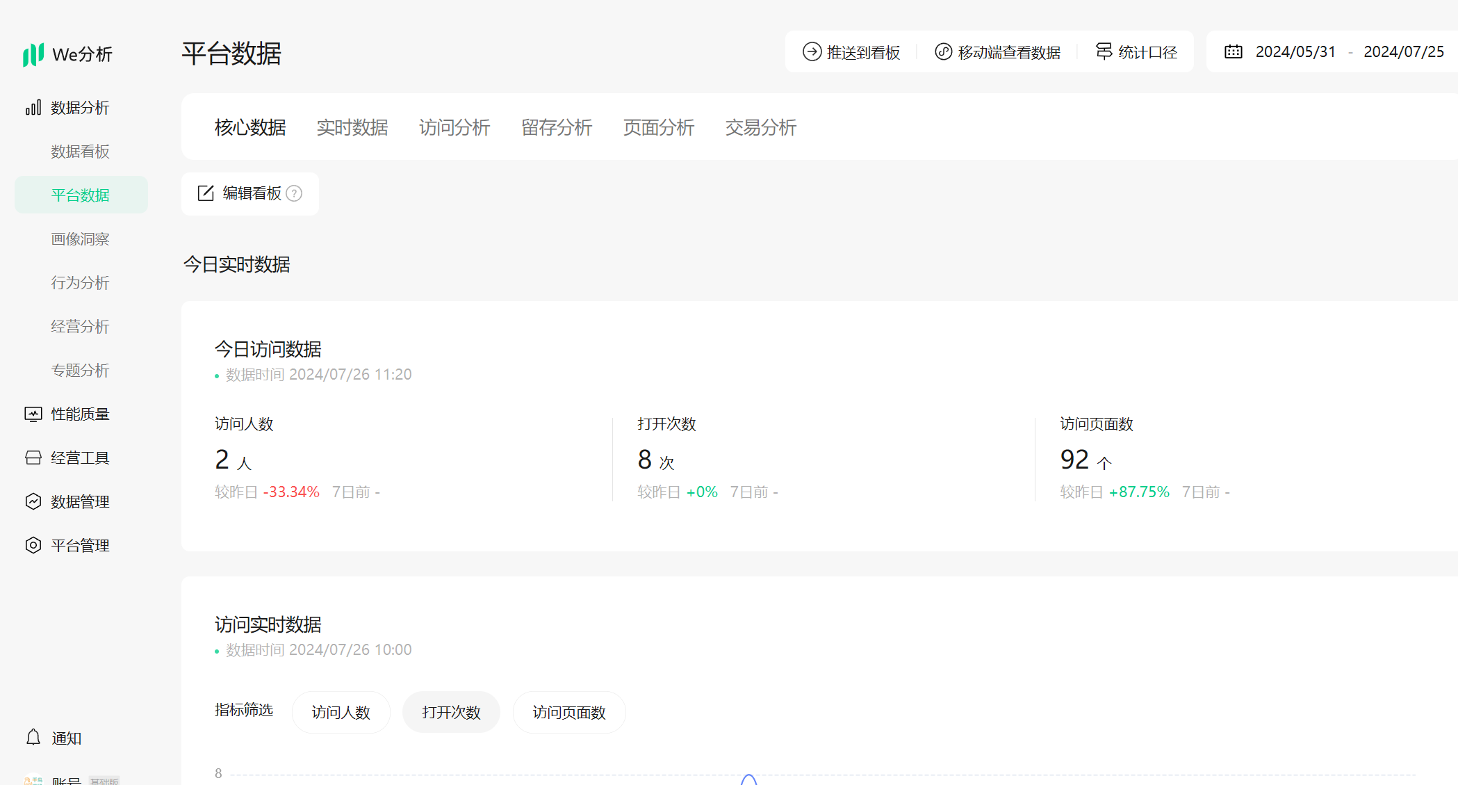Click the 数据分析 bar chart icon
Screen dimensions: 1458x785
(x=33, y=108)
